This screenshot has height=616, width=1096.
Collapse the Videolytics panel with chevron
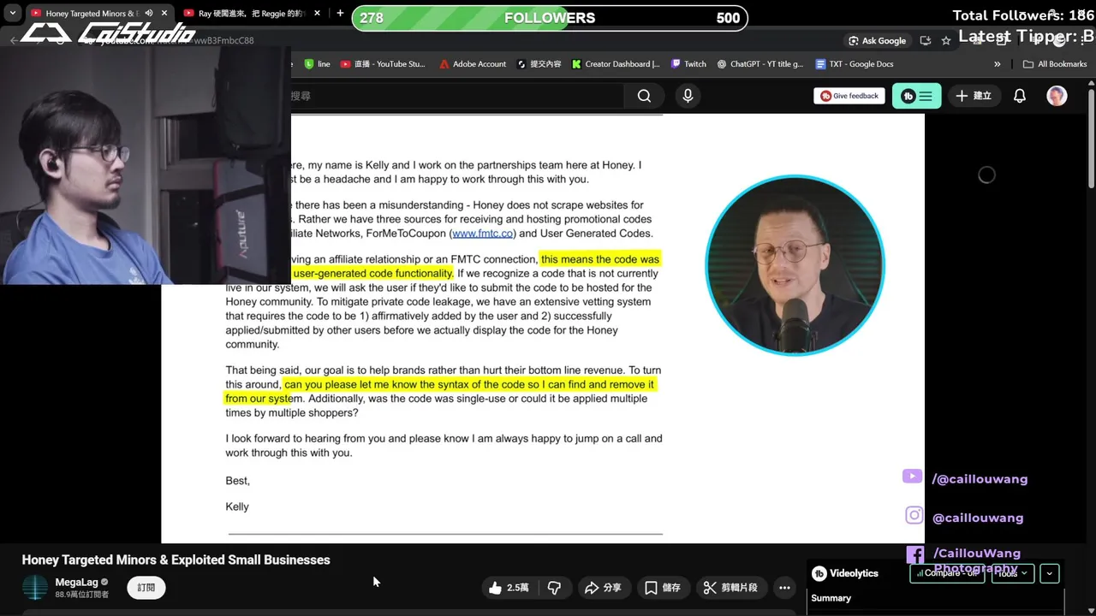(x=1050, y=573)
